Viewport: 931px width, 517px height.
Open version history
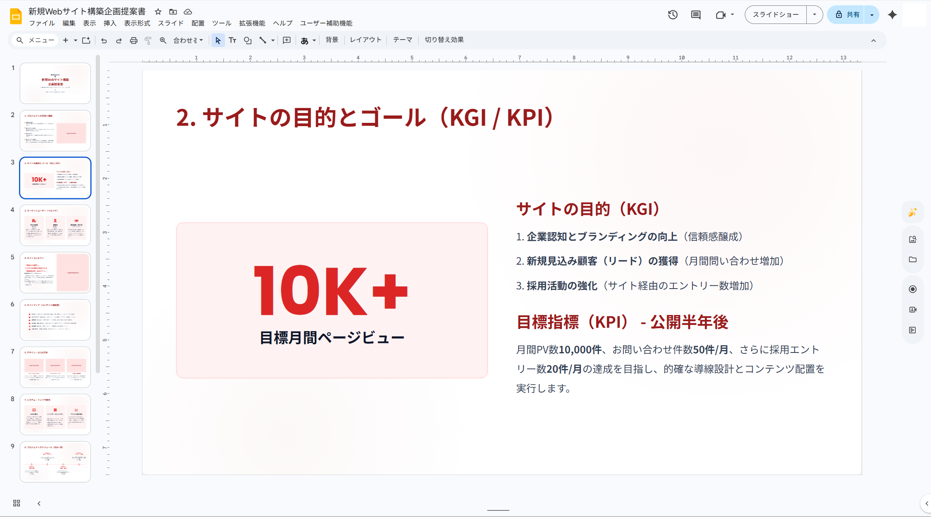(672, 14)
